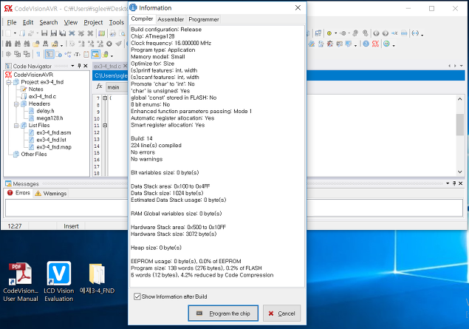This screenshot has width=469, height=329.
Task: Open the books-shaped toolbar icon
Action: click(102, 33)
